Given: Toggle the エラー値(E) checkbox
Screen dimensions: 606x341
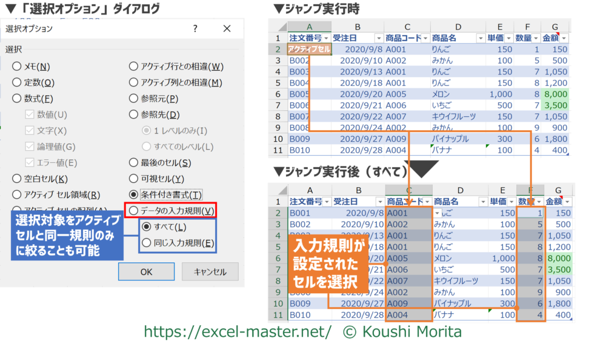Looking at the screenshot, I should point(30,162).
